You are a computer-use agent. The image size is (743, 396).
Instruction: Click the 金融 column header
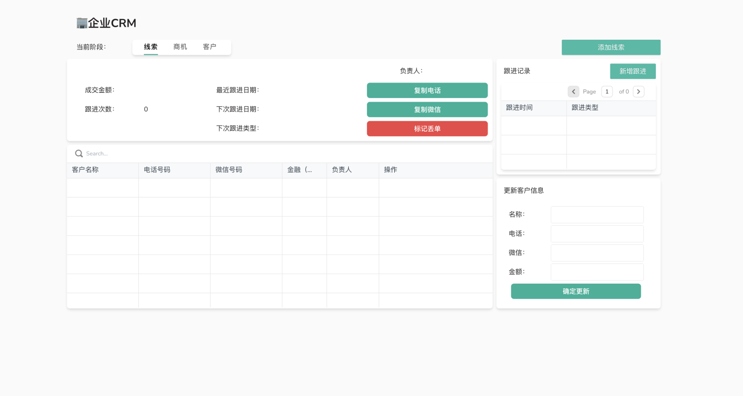point(304,170)
